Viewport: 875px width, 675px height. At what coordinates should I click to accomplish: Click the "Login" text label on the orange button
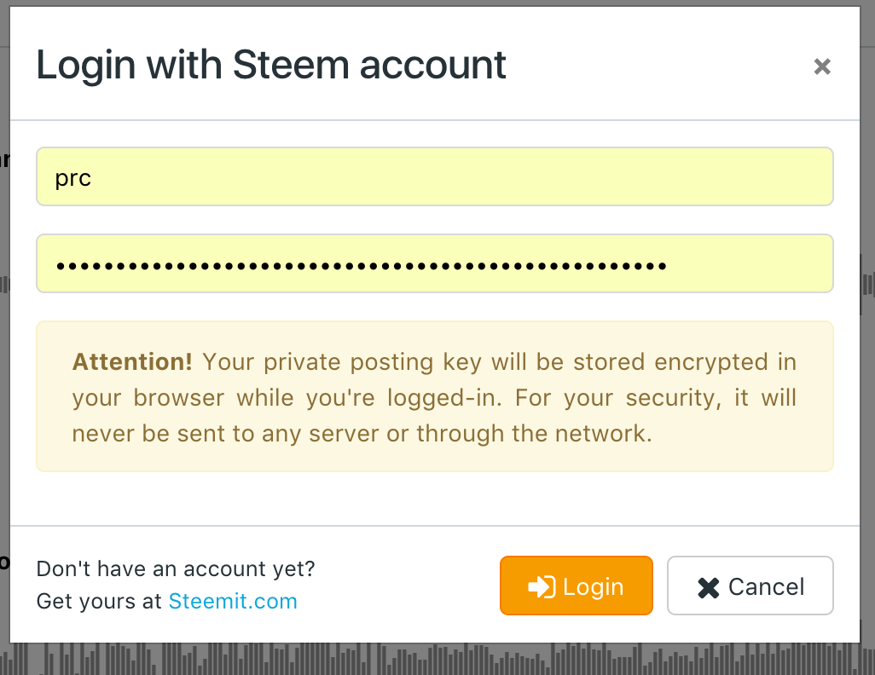tap(594, 586)
